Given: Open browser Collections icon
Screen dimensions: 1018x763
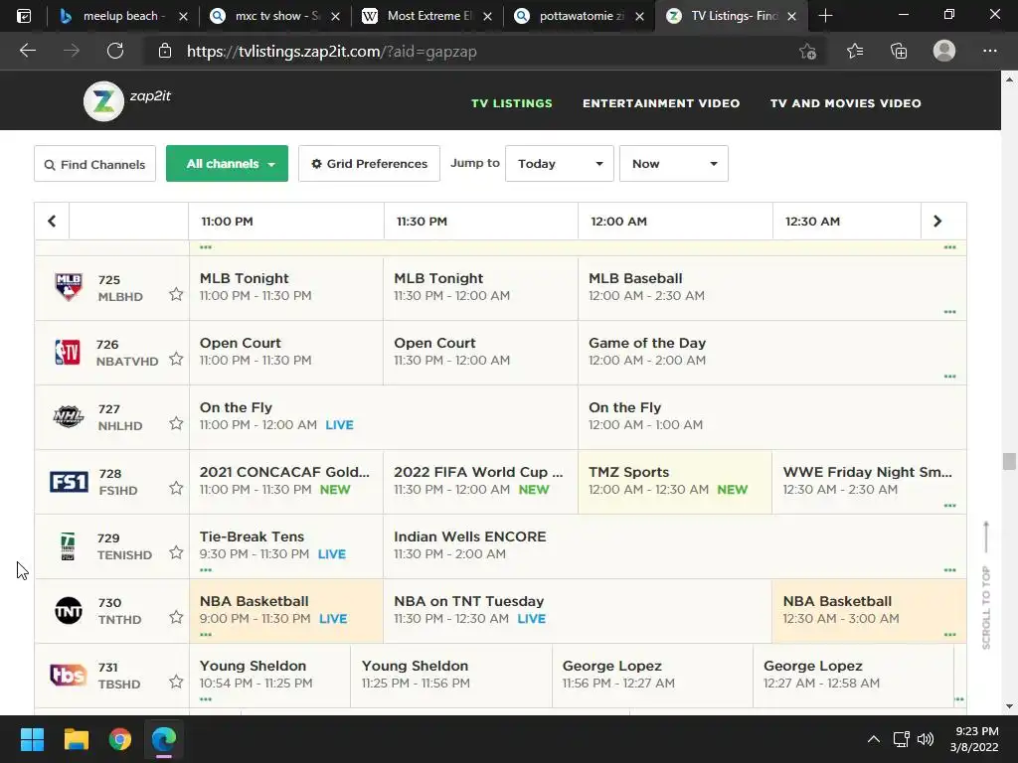Looking at the screenshot, I should coord(899,51).
